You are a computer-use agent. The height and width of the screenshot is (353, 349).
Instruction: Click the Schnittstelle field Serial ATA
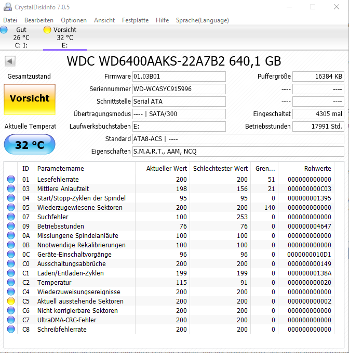pos(179,102)
